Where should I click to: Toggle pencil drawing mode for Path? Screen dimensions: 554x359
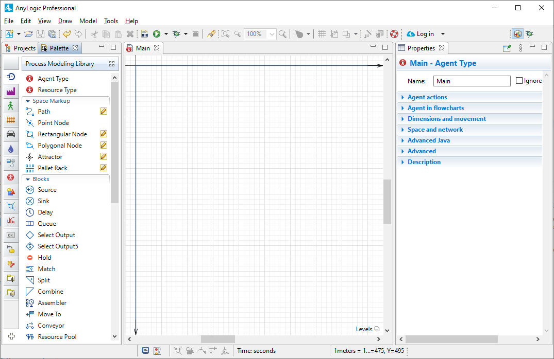tap(104, 112)
